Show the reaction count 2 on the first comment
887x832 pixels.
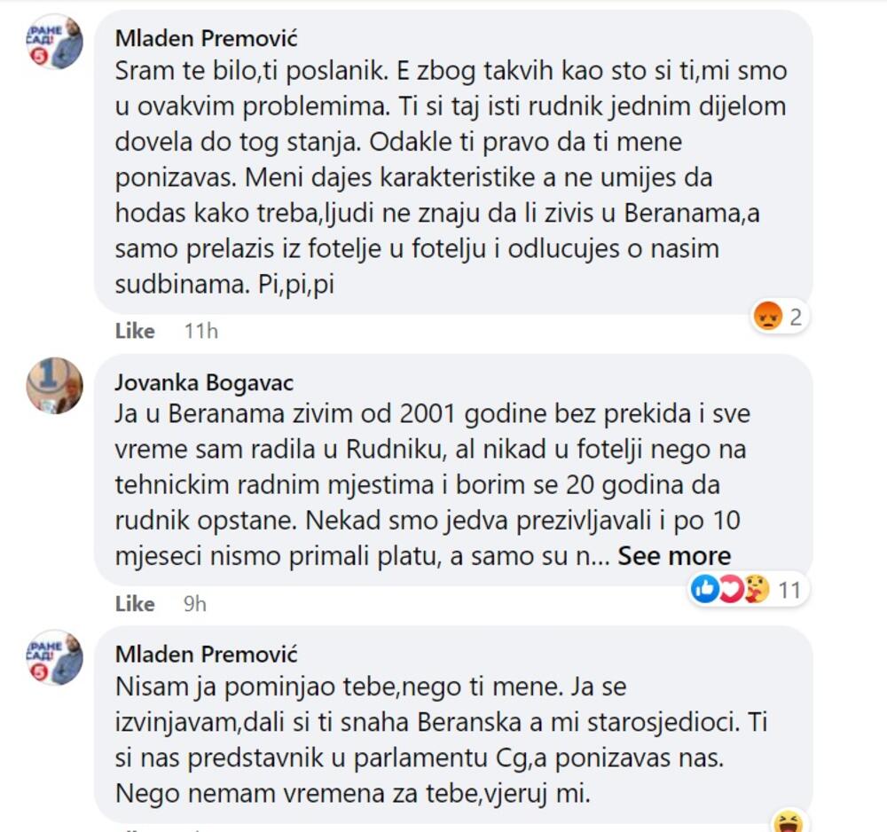click(796, 317)
